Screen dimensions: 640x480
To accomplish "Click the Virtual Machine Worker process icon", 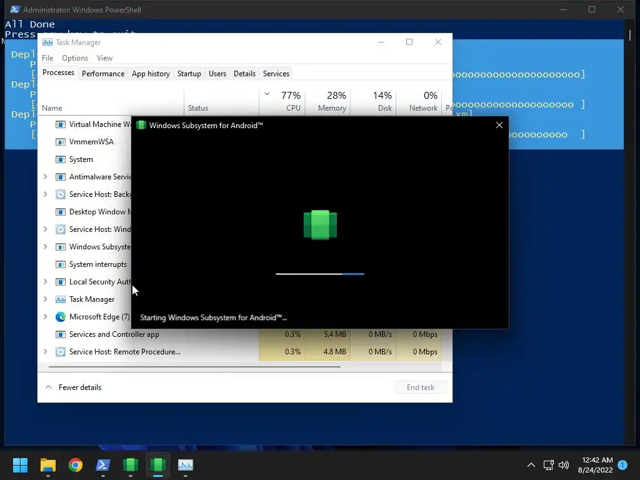I will [x=61, y=124].
